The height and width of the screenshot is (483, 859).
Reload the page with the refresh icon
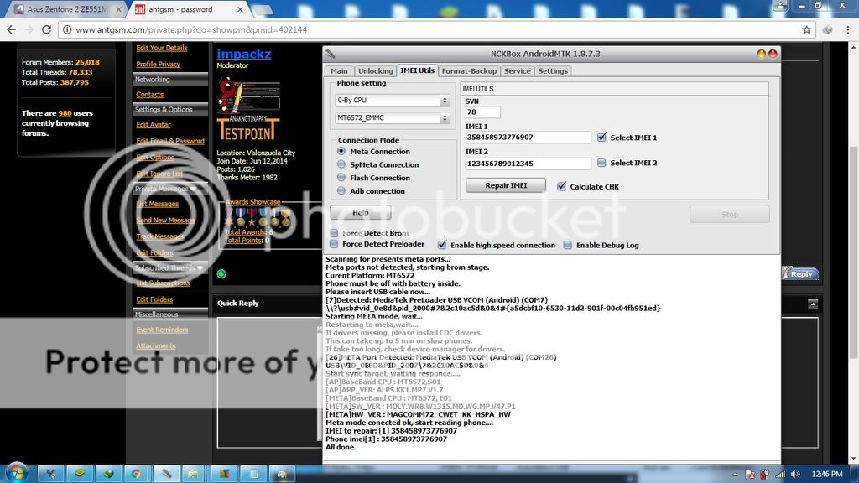click(x=47, y=29)
